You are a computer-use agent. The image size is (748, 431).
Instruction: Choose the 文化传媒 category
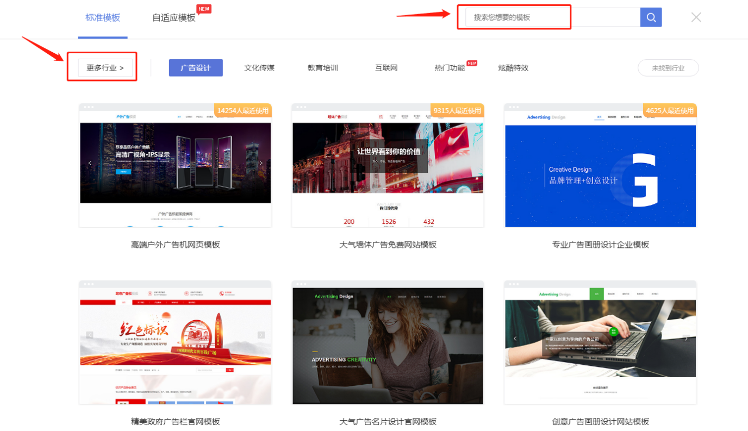click(259, 68)
